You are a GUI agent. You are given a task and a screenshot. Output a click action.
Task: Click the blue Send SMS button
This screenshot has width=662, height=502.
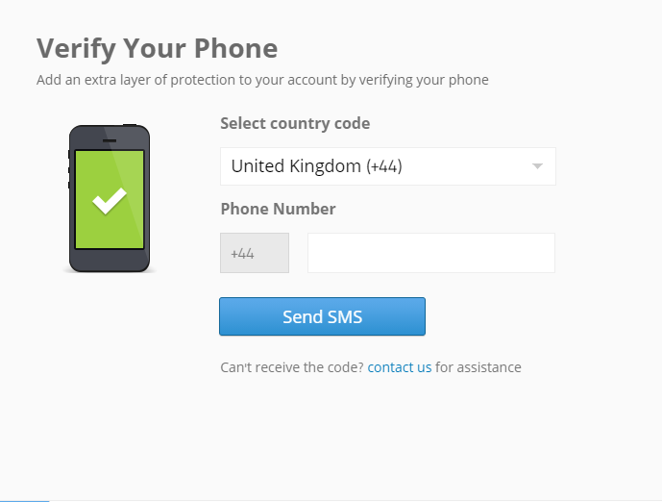tap(322, 316)
